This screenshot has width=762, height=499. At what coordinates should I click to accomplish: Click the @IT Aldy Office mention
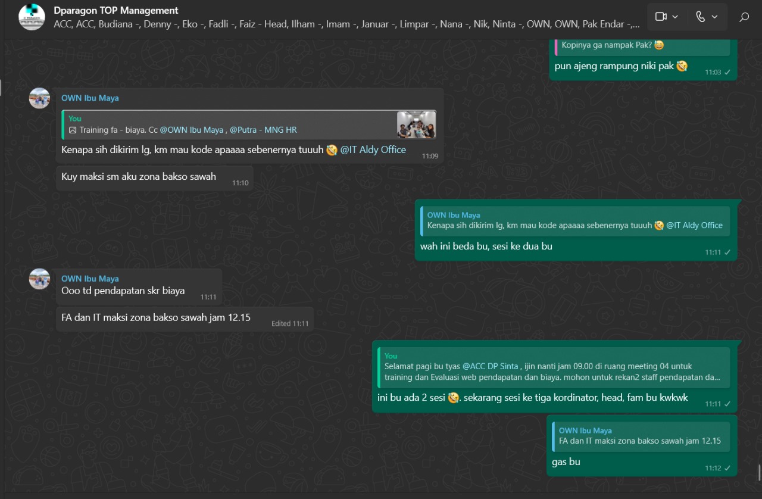(x=373, y=150)
